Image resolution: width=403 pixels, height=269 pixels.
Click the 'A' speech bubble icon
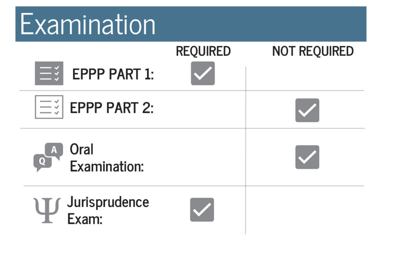[x=54, y=151]
